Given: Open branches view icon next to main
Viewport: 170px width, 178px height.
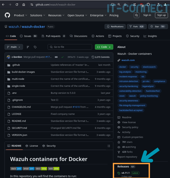Looking at the screenshot, I should [x=28, y=47].
